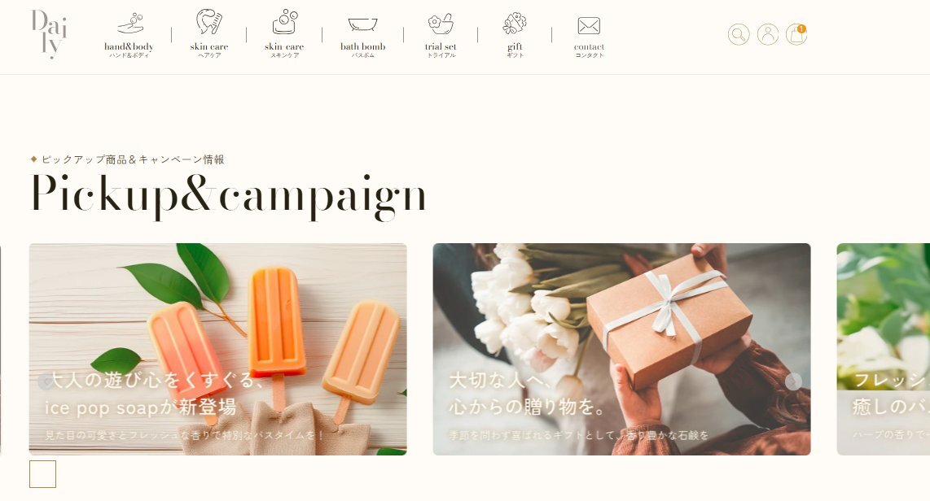Show previous slide with left carousel arrow
This screenshot has height=501, width=930.
[46, 381]
